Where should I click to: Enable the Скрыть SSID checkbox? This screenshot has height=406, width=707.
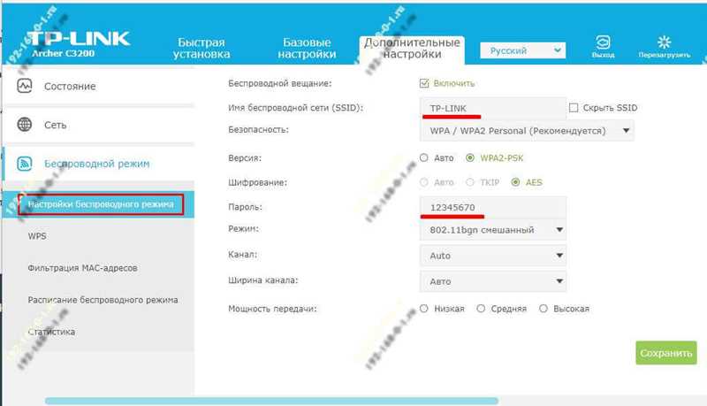[574, 108]
